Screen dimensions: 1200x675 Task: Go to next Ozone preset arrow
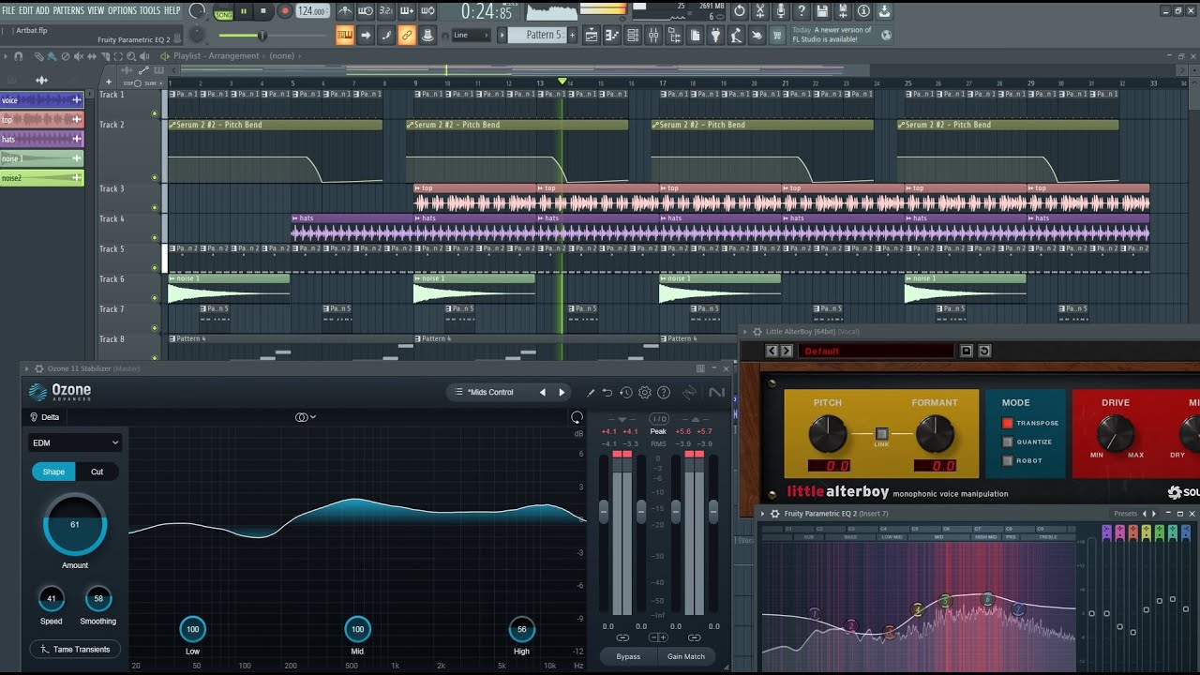[562, 392]
